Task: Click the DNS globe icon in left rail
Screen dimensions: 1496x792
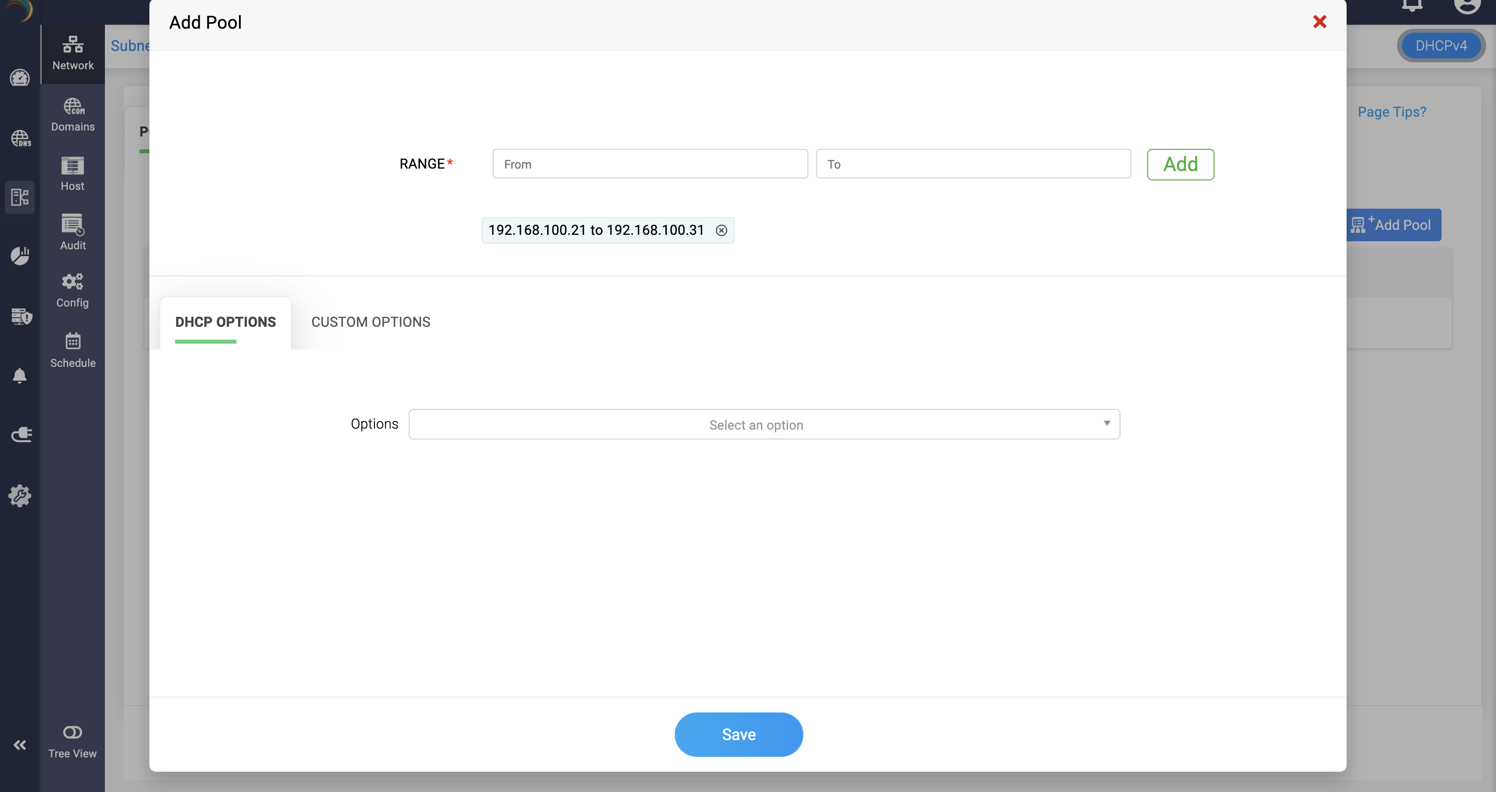Action: click(20, 138)
